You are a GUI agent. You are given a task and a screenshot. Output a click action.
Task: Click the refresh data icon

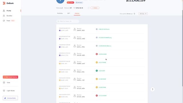[x=134, y=14]
